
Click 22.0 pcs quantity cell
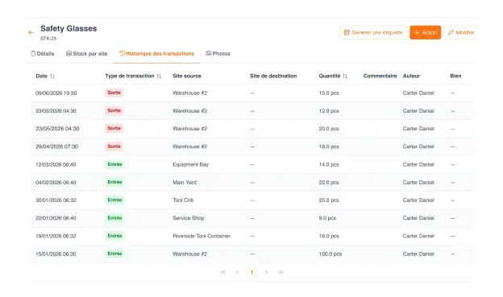click(x=329, y=182)
